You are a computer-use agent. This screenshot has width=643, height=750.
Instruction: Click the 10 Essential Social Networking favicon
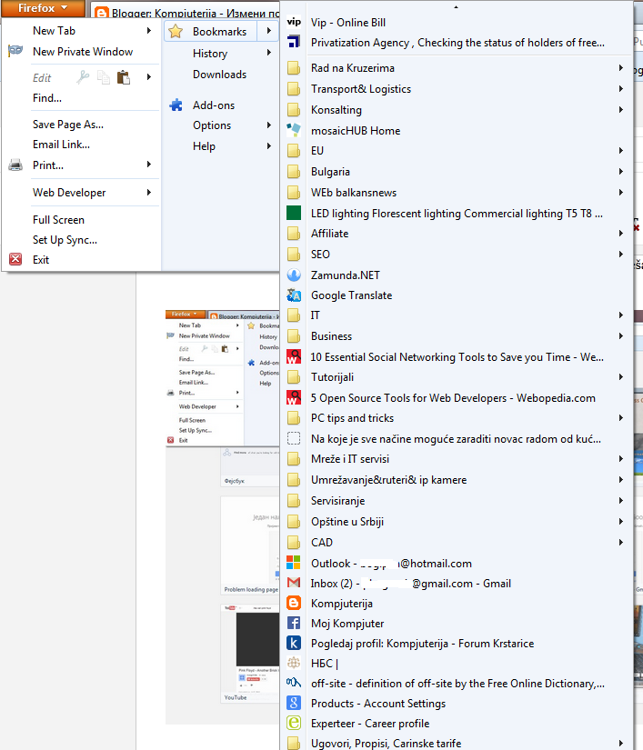[294, 357]
